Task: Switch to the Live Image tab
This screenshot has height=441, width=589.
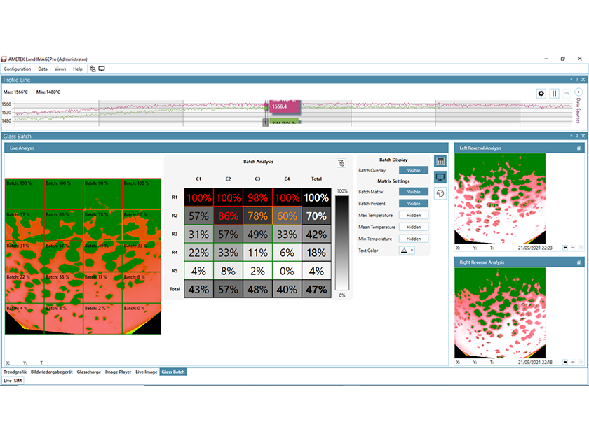Action: [x=146, y=372]
